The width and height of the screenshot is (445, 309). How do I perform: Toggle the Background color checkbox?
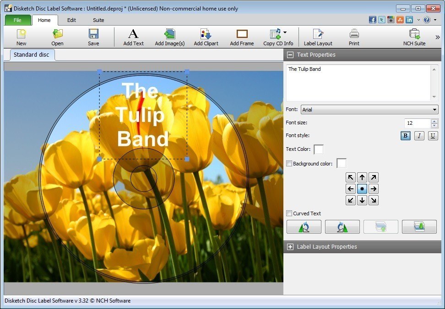pyautogui.click(x=289, y=163)
